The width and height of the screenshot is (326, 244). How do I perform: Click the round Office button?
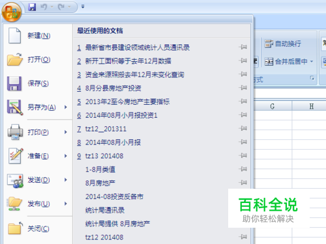(x=12, y=12)
